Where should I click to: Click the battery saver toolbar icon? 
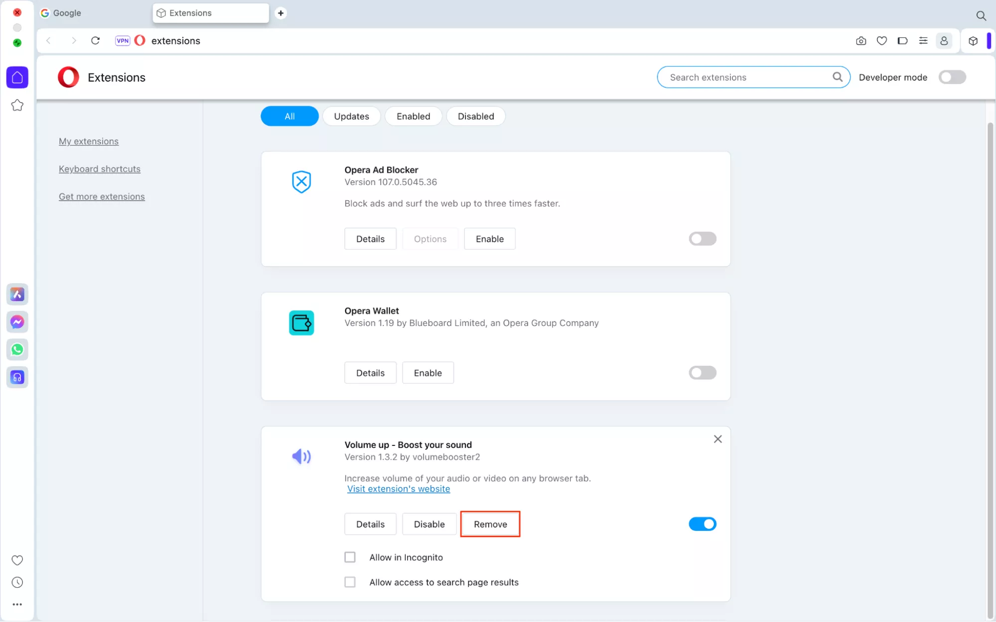[902, 41]
